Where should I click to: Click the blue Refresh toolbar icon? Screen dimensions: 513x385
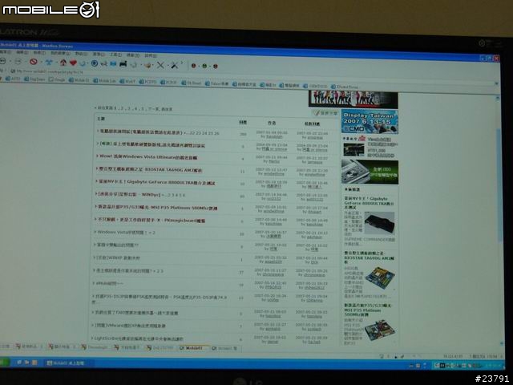pos(49,62)
